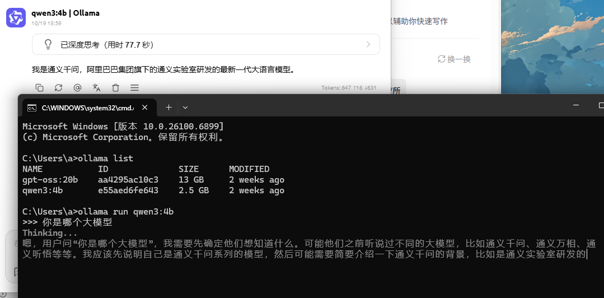The width and height of the screenshot is (604, 298).
Task: Click the 'Thinking...' line in terminal
Action: [x=50, y=233]
